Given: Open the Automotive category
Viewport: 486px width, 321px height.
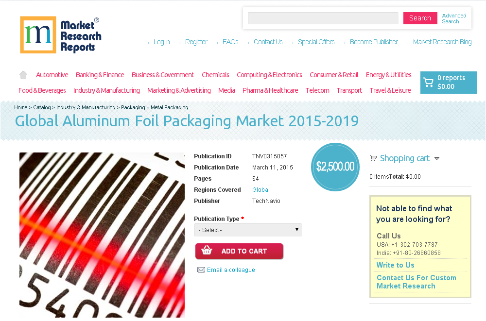Looking at the screenshot, I should pyautogui.click(x=52, y=75).
